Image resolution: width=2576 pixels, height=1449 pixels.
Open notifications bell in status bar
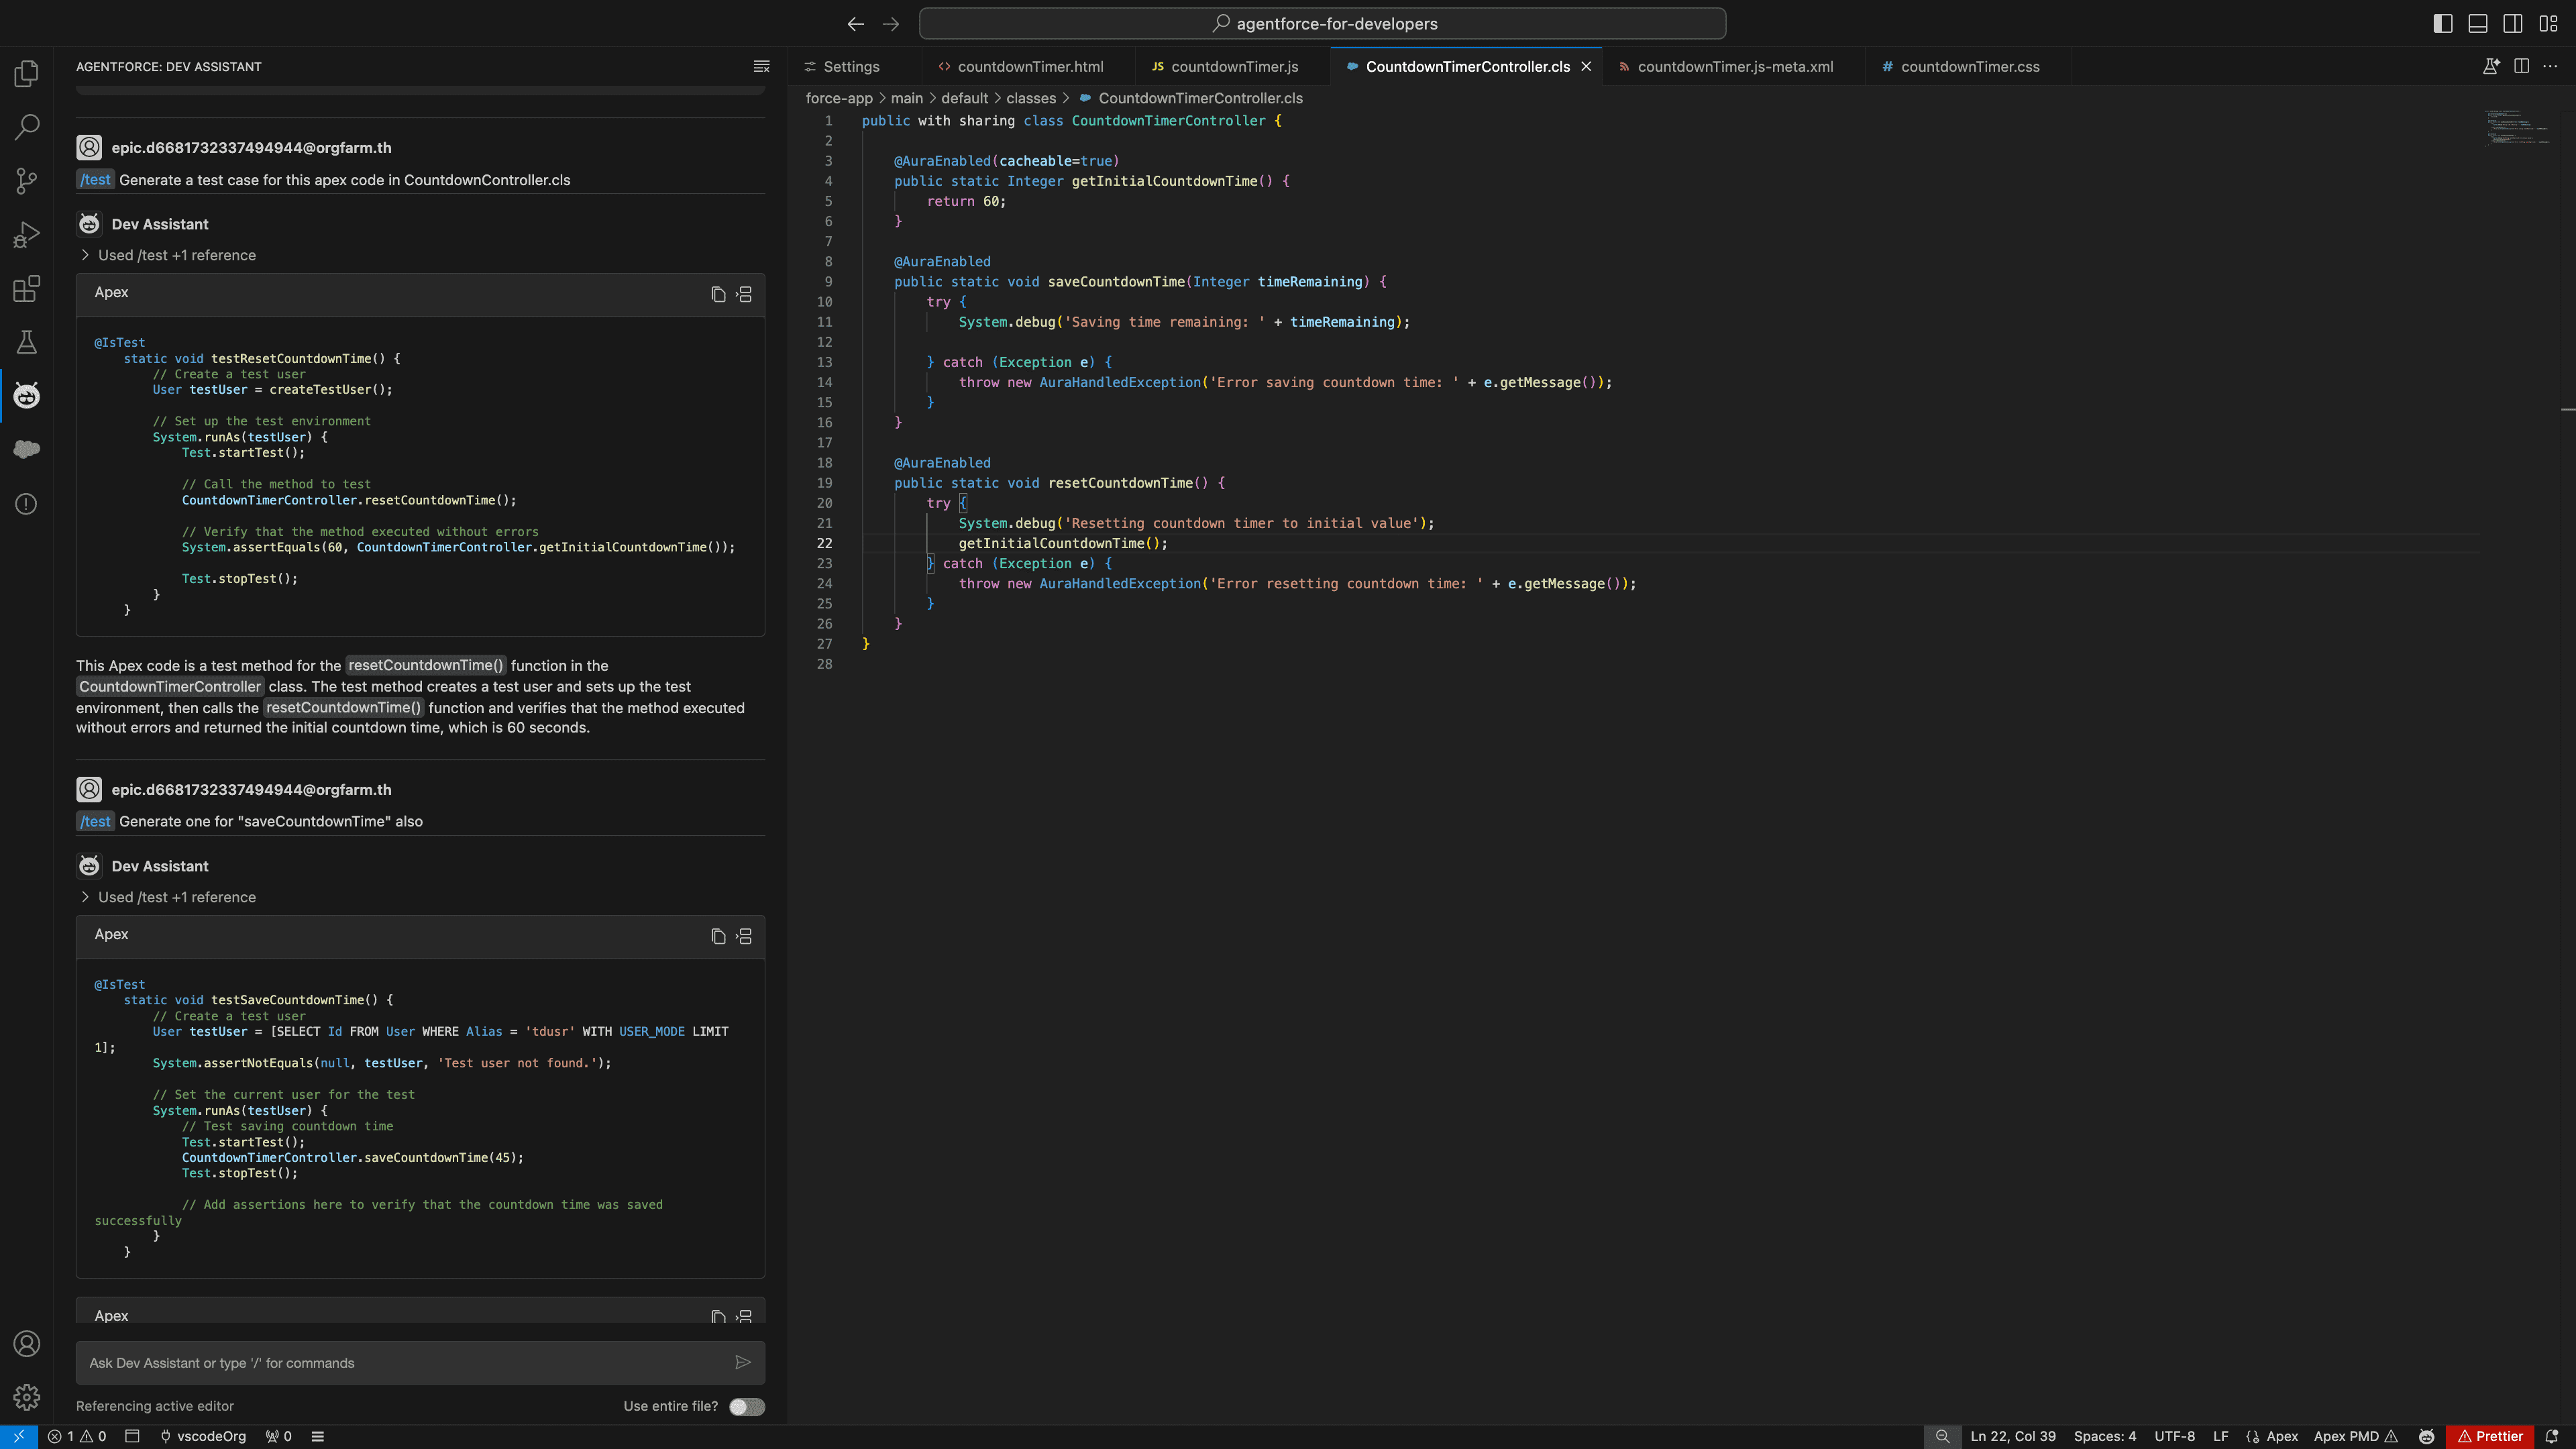pyautogui.click(x=2552, y=1436)
